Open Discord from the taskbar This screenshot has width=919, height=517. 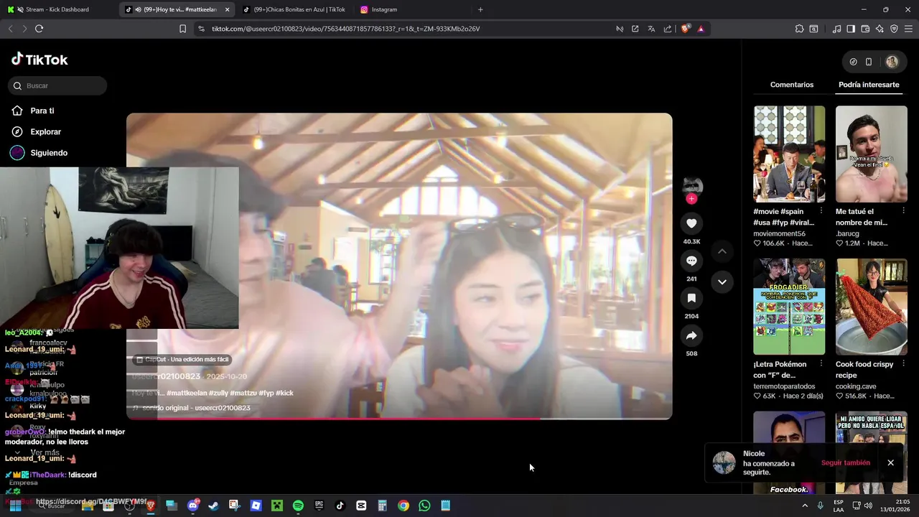coord(192,506)
